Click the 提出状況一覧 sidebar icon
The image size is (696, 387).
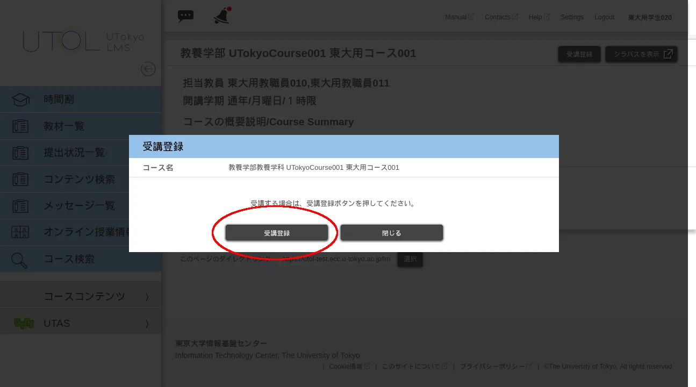point(19,153)
